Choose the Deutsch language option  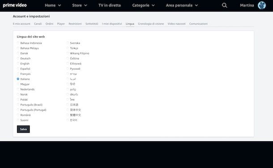tap(18, 59)
